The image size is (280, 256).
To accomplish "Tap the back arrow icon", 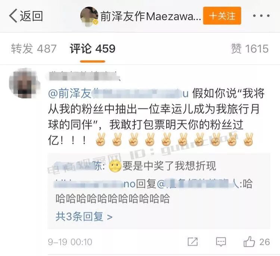I will 13,16.
